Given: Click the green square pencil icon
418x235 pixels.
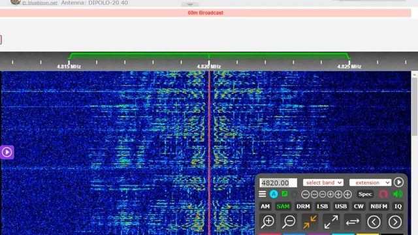Looking at the screenshot, I should [x=285, y=194].
